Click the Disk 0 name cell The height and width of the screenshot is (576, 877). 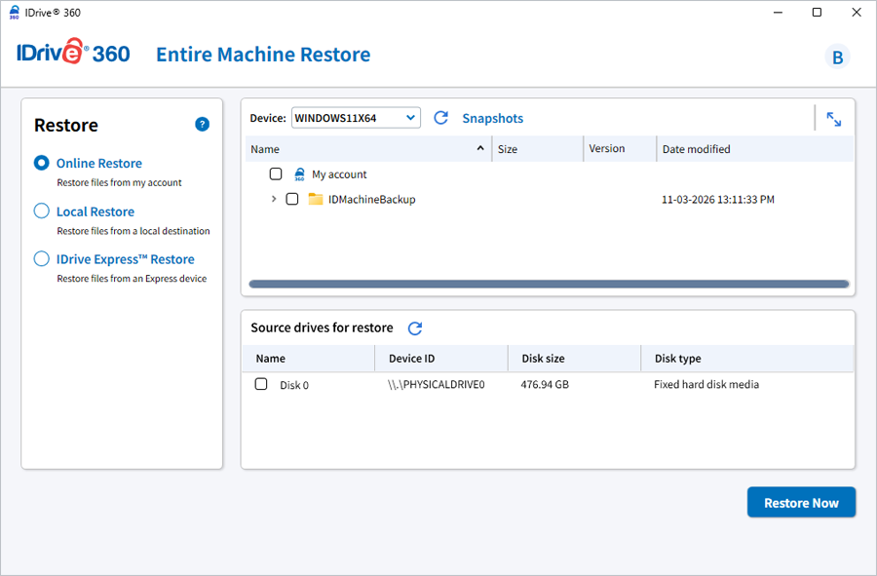tap(294, 385)
